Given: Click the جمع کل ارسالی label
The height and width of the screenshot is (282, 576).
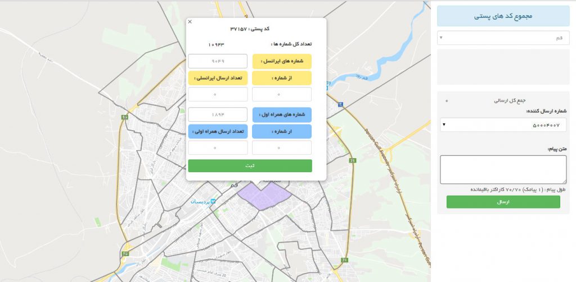Looking at the screenshot, I should tap(509, 100).
